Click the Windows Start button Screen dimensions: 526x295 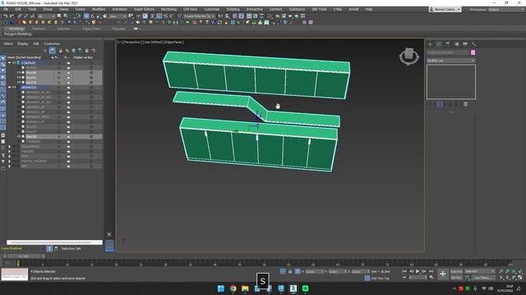click(x=221, y=288)
